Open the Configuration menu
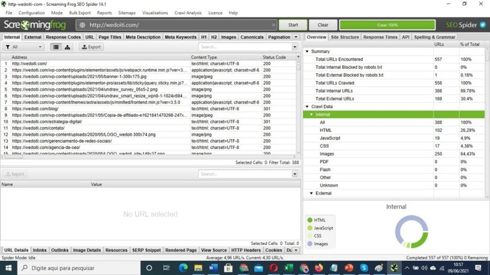 (31, 13)
